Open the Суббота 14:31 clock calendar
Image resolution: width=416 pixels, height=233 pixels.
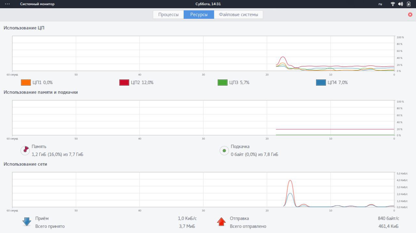pyautogui.click(x=208, y=4)
